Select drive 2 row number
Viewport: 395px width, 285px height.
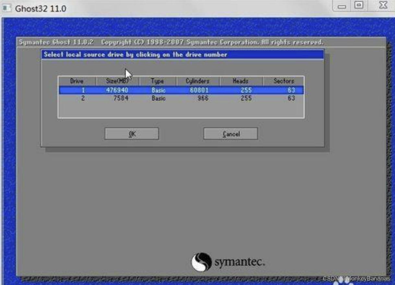click(x=83, y=98)
